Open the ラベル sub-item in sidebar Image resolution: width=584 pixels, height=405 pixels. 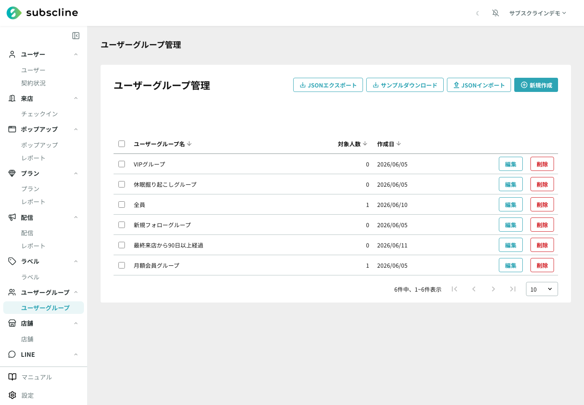30,277
